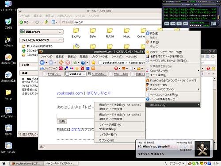Click the Firefox blue Back arrow
Image resolution: width=221 pixels, height=166 pixels.
point(42,62)
